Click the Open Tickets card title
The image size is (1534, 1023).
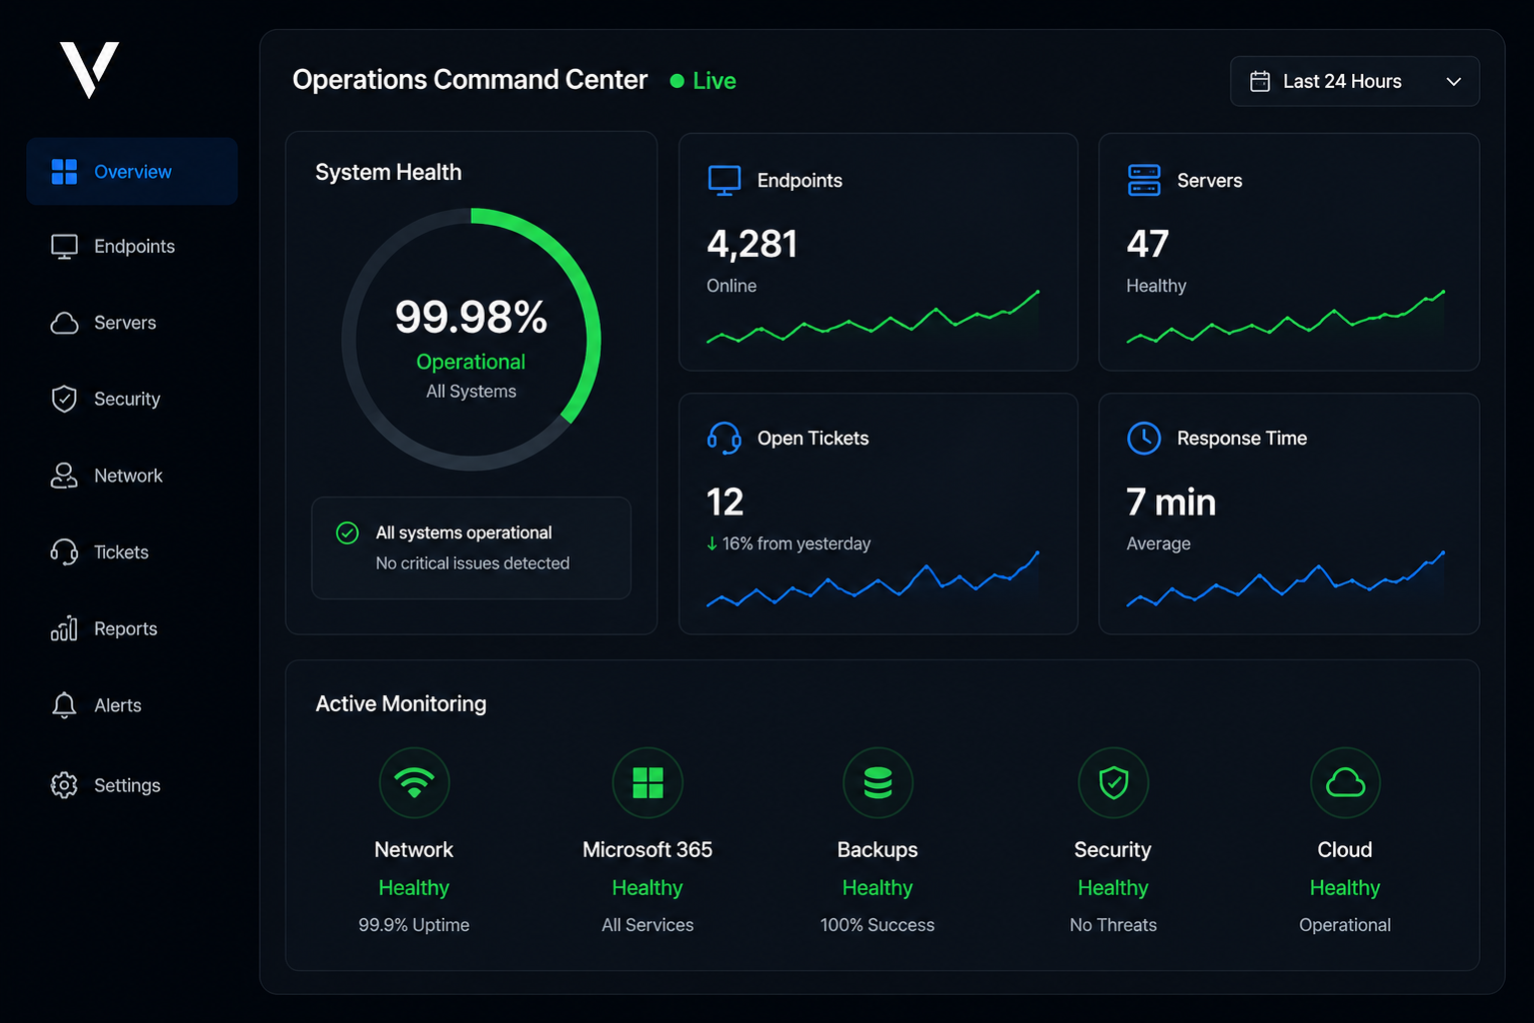[813, 439]
